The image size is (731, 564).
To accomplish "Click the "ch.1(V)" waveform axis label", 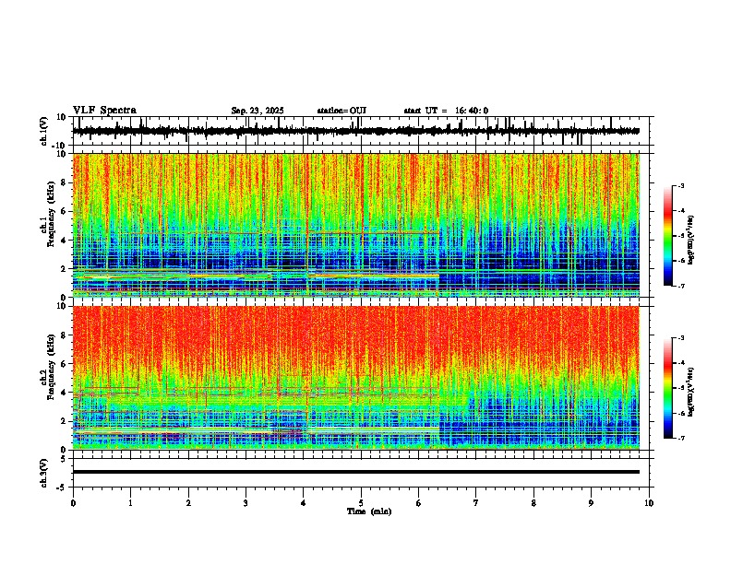I will coord(43,131).
